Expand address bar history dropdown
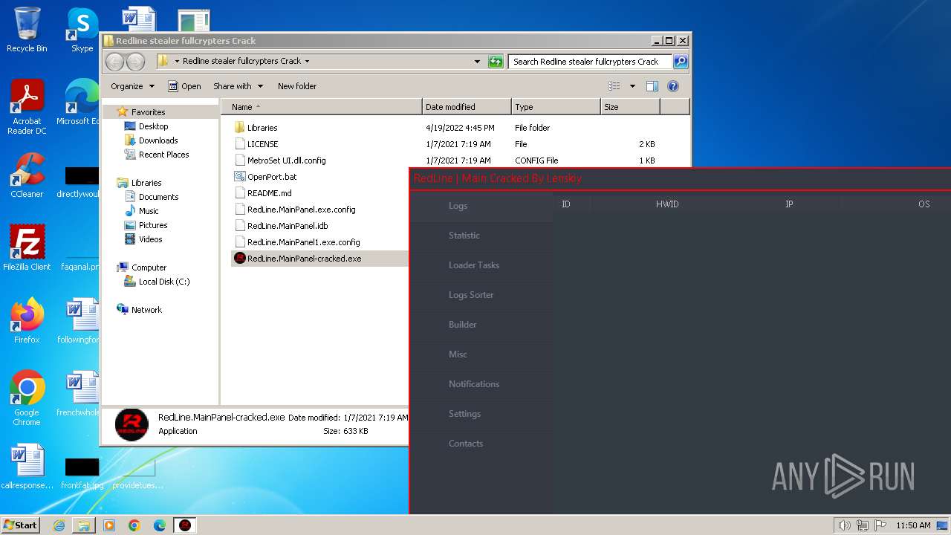 coord(477,62)
